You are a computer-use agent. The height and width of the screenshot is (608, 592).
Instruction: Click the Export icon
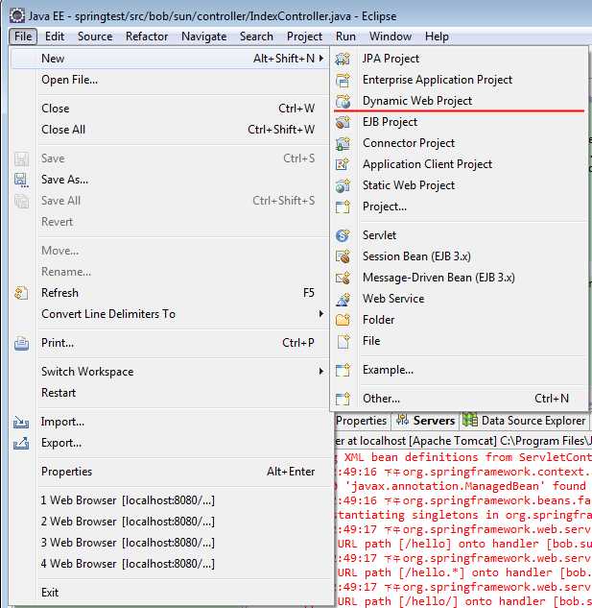tap(21, 443)
